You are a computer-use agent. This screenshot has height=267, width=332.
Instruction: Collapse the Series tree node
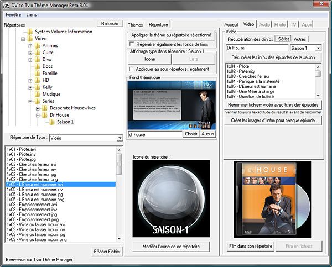coord(30,102)
